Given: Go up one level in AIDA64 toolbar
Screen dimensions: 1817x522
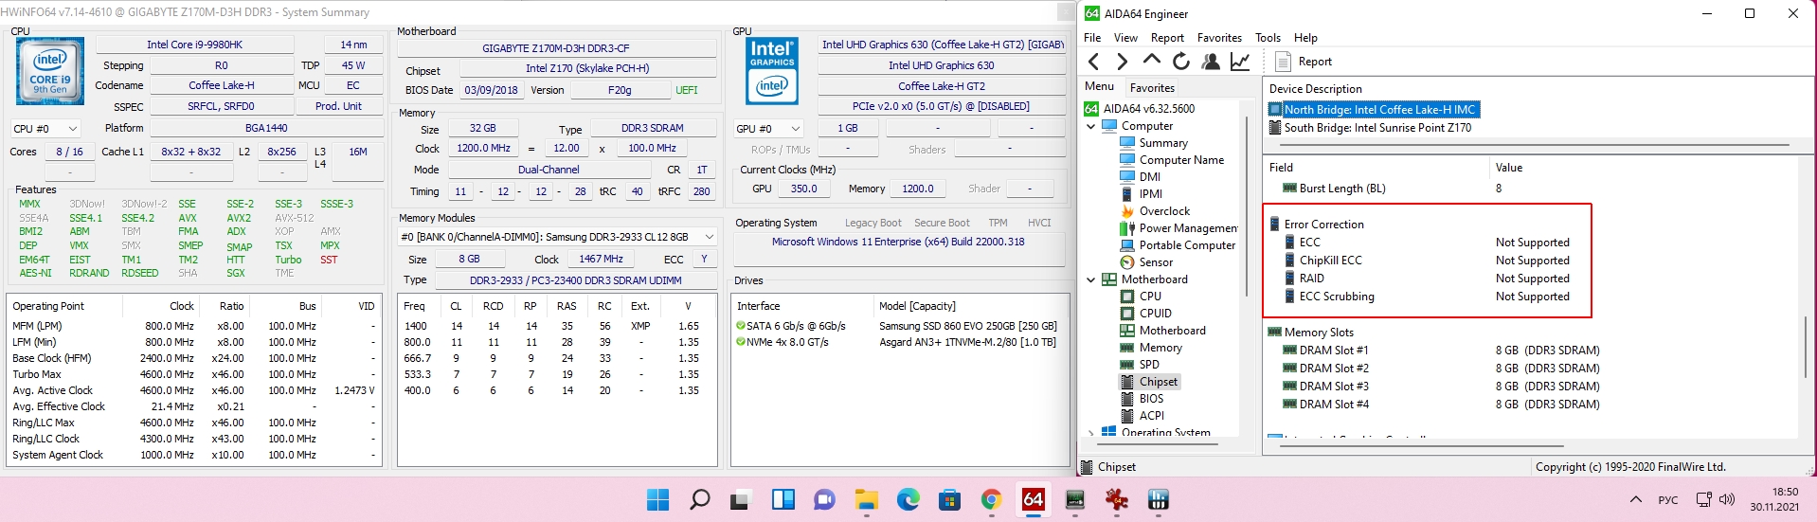Looking at the screenshot, I should (1152, 61).
